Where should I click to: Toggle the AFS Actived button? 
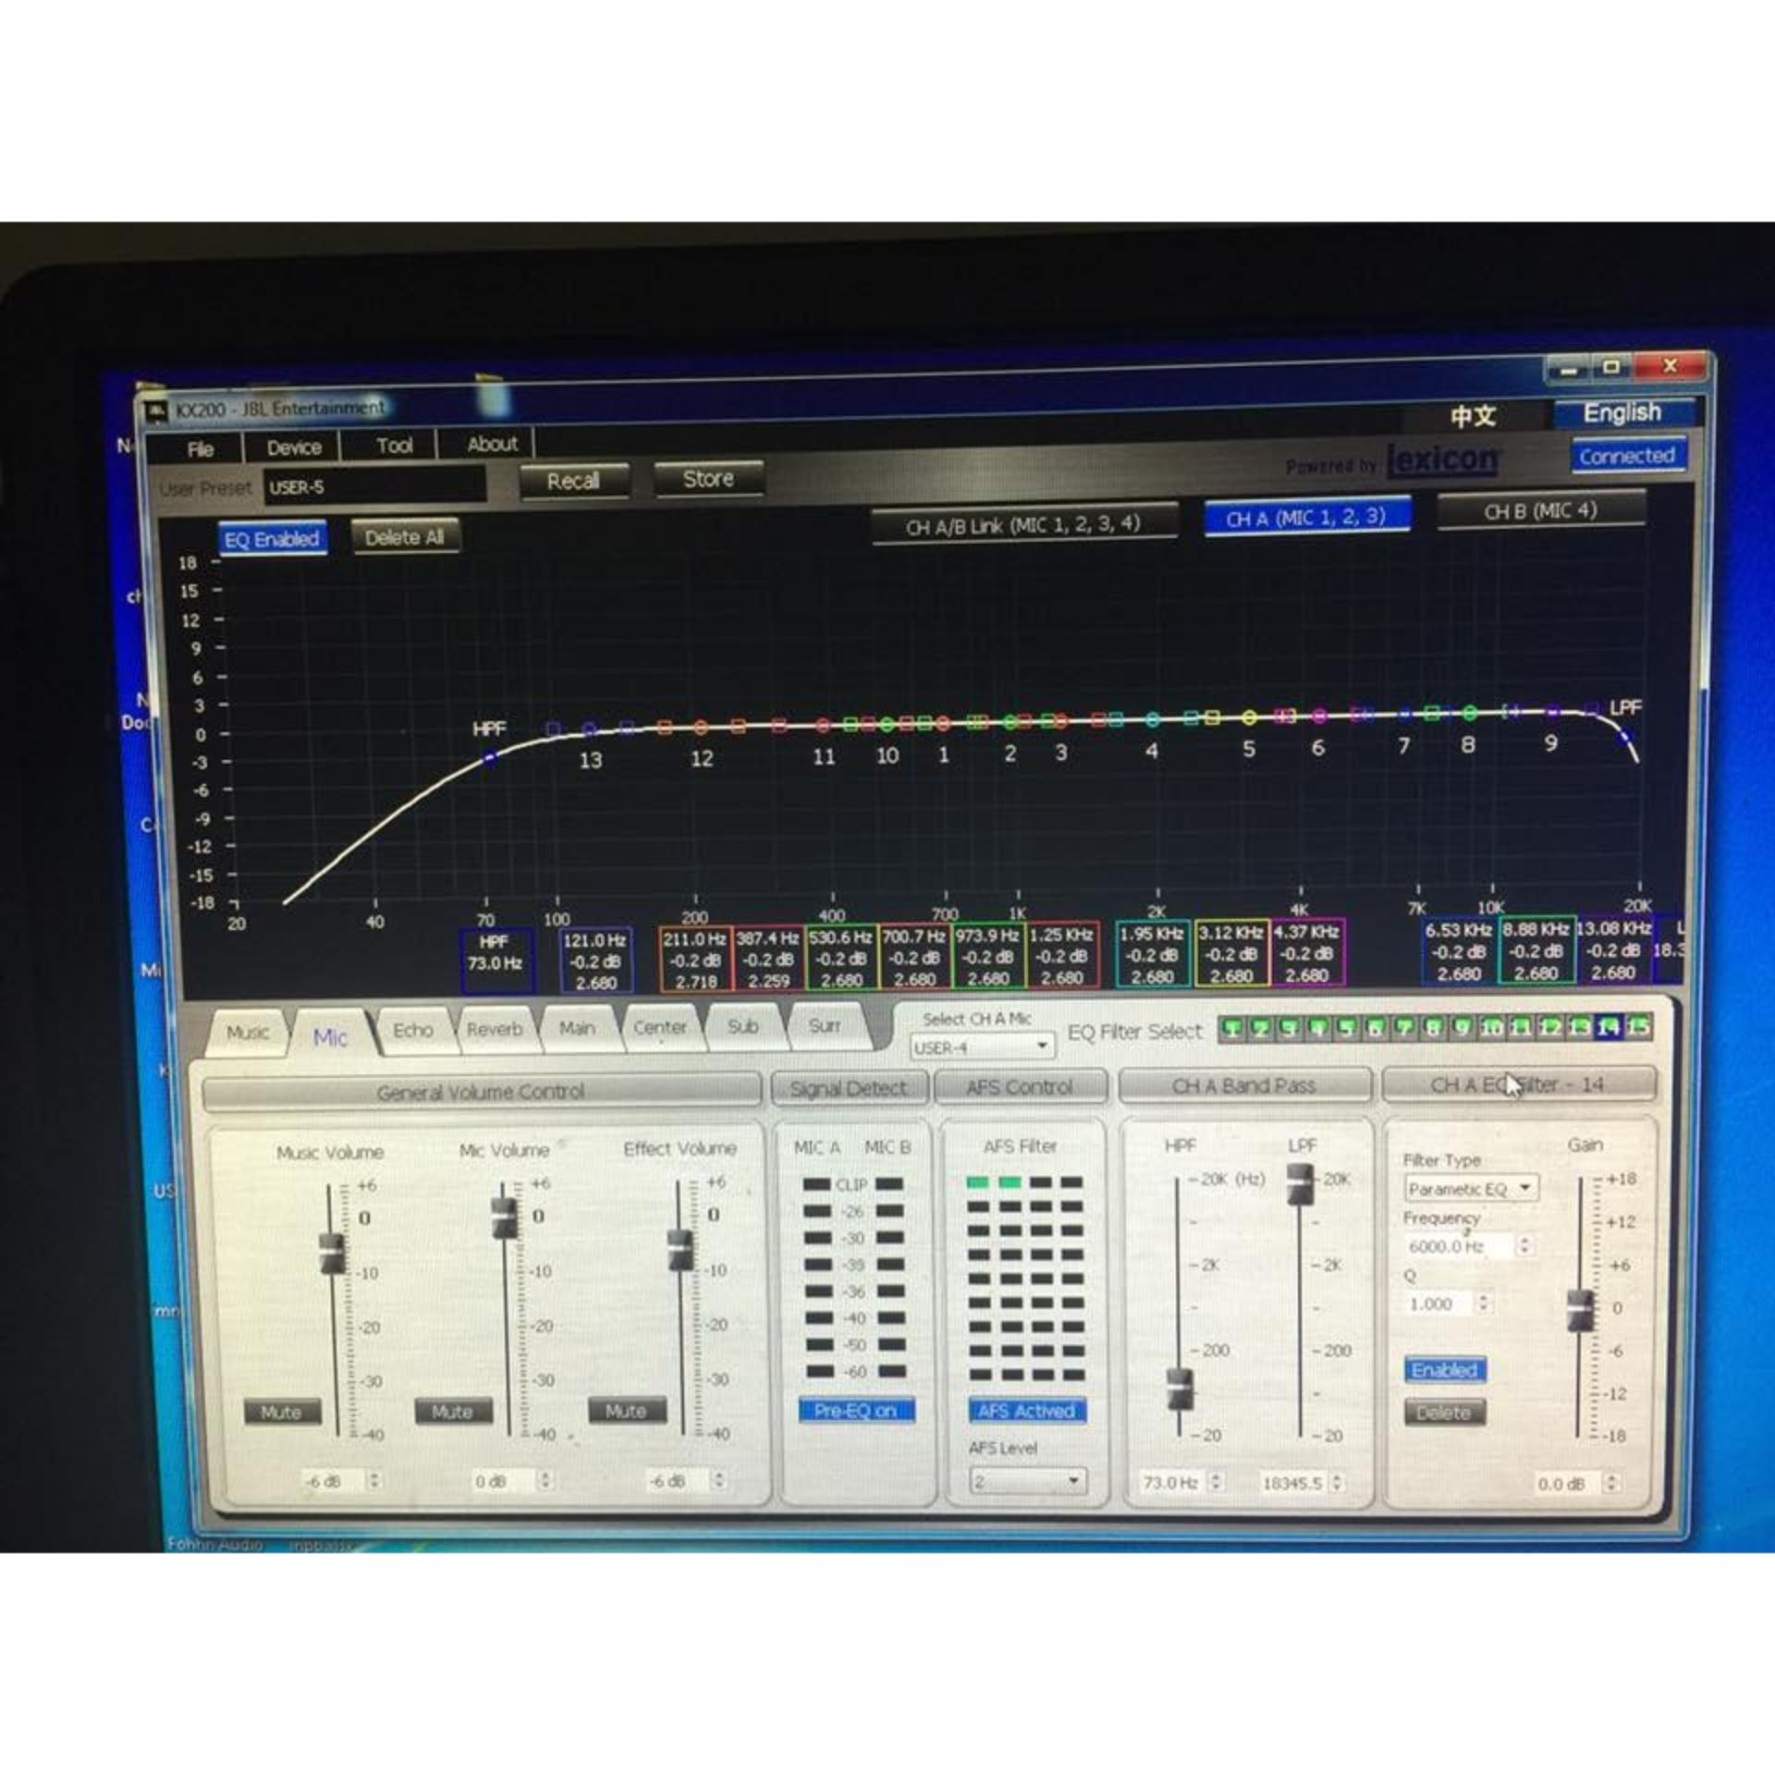point(1026,1410)
